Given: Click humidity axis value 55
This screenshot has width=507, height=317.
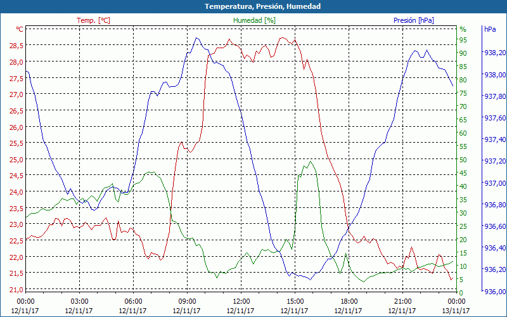Looking at the screenshot, I should (x=463, y=146).
